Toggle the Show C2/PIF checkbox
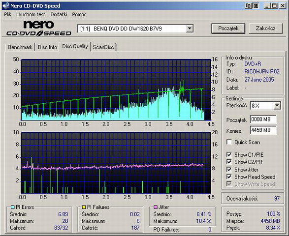This screenshot has width=289, height=236. (229, 162)
